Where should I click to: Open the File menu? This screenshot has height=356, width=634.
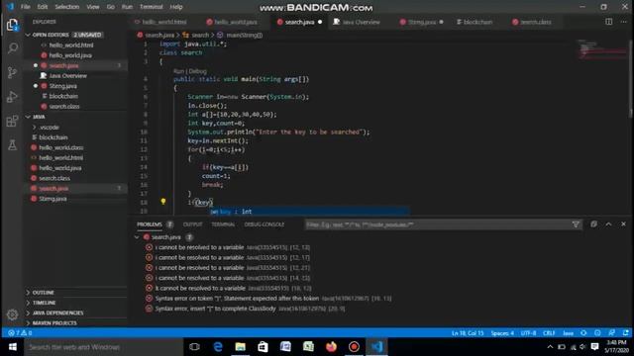coord(25,7)
